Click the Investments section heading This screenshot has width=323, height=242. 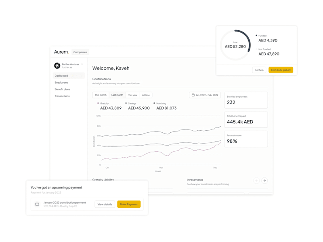(x=195, y=179)
